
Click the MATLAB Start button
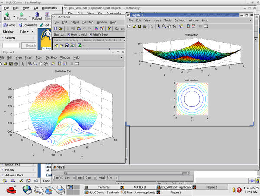point(59,167)
